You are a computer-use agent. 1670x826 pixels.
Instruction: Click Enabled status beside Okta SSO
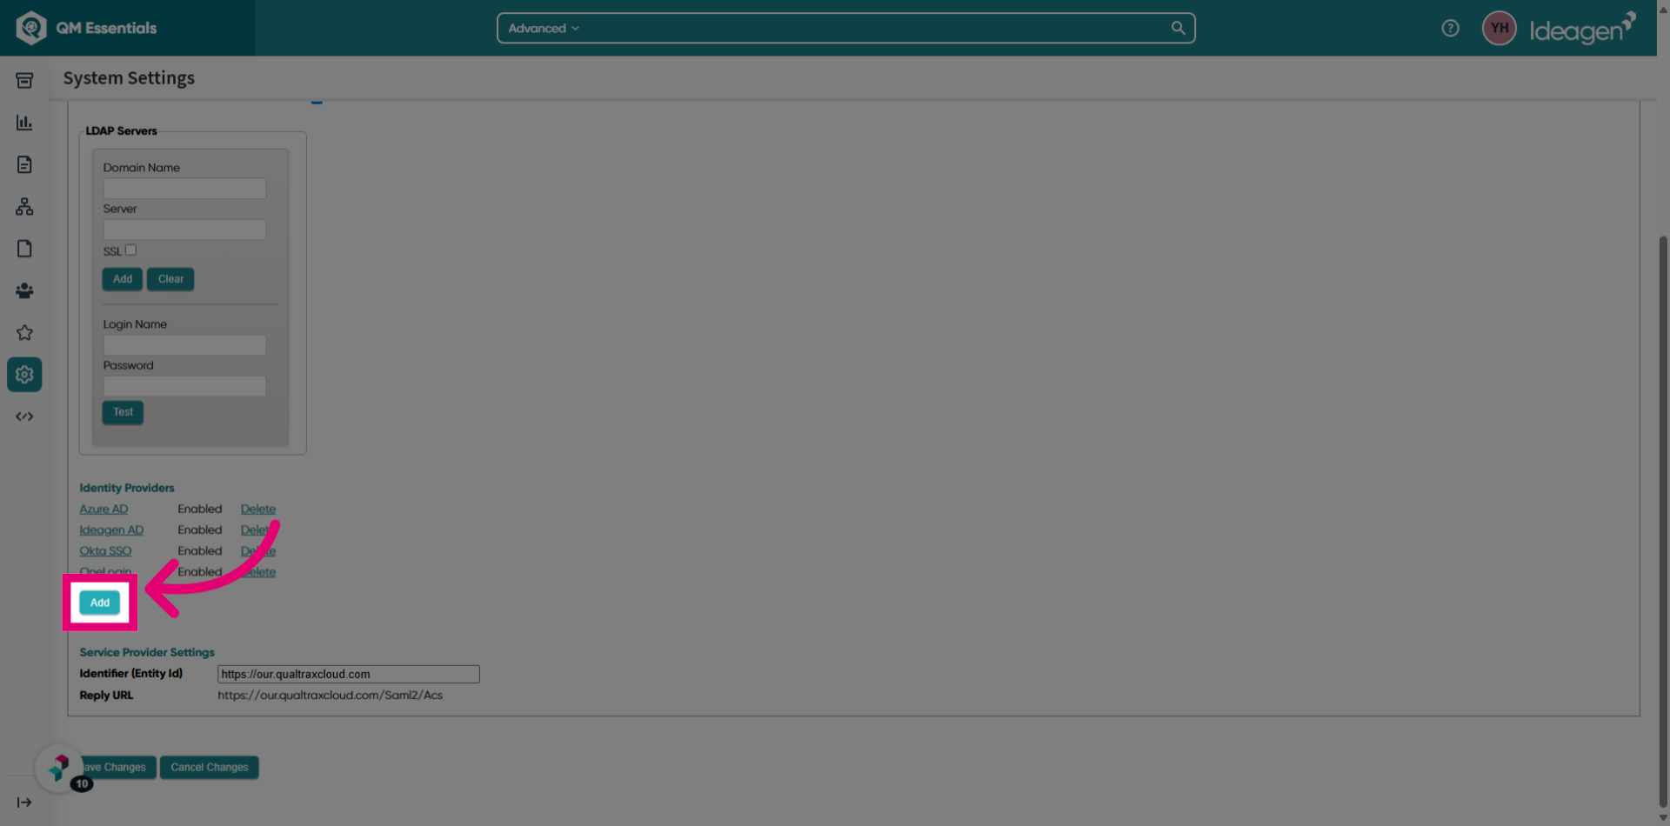pos(200,550)
